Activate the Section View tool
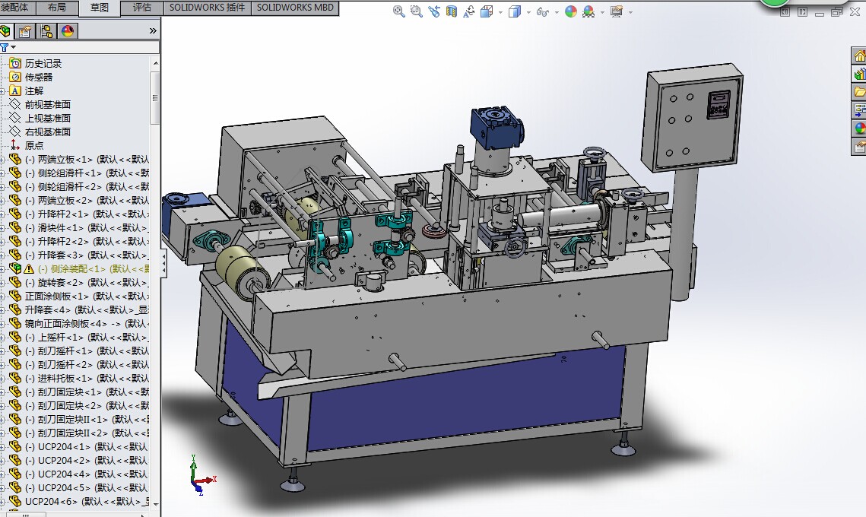The image size is (866, 517). 452,11
